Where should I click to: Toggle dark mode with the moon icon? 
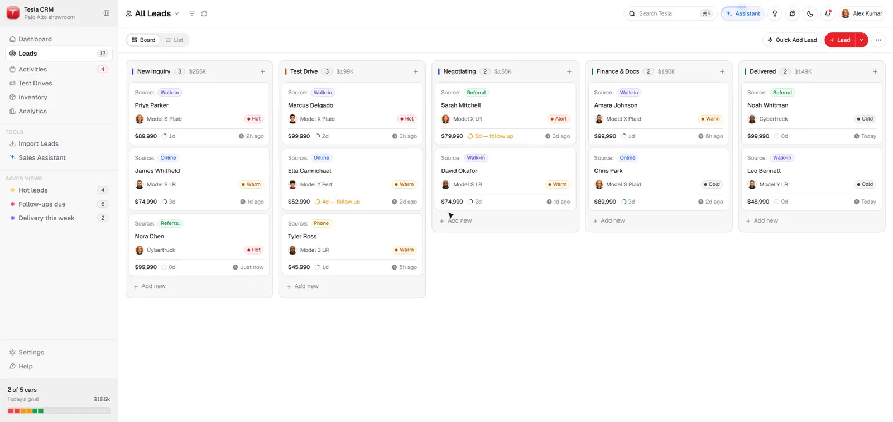pyautogui.click(x=810, y=13)
